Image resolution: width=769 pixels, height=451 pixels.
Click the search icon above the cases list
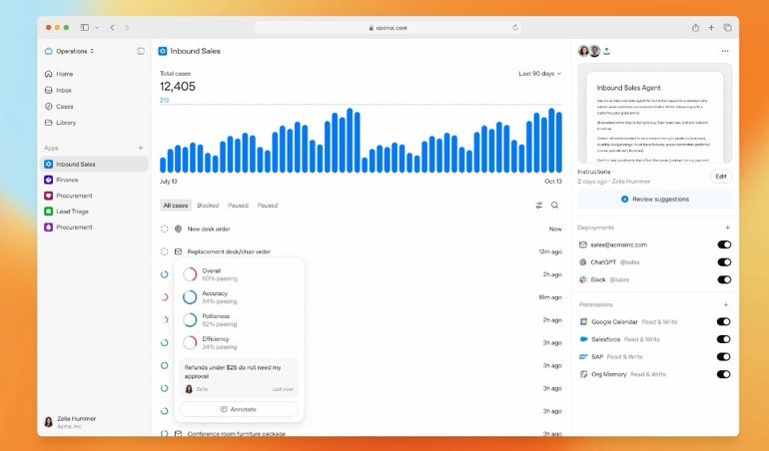click(x=555, y=206)
